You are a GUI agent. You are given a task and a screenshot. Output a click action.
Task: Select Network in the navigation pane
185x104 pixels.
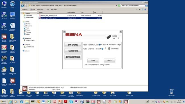pyautogui.click(x=26, y=51)
